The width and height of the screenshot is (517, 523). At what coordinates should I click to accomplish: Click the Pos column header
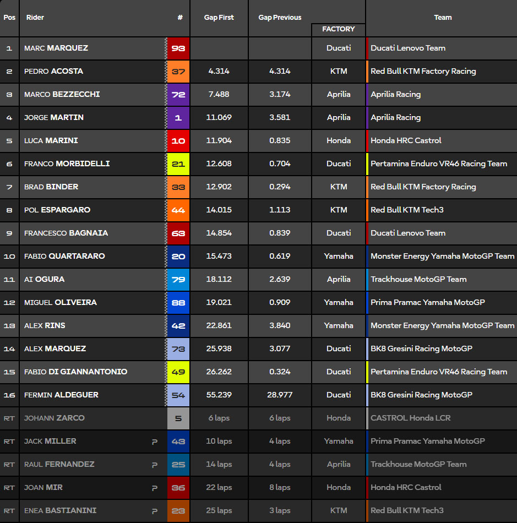(9, 18)
